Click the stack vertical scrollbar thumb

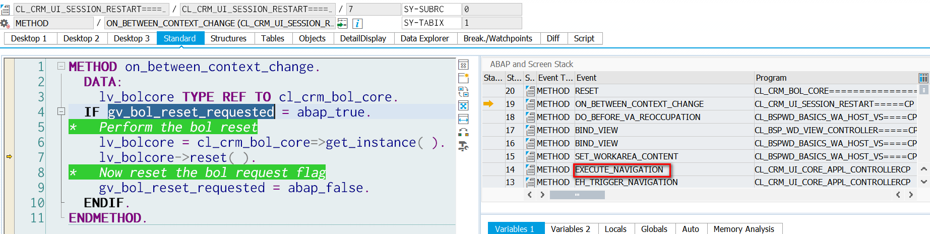923,90
